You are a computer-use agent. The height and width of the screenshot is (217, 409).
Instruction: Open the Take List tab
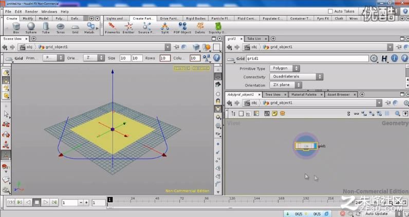coord(254,38)
